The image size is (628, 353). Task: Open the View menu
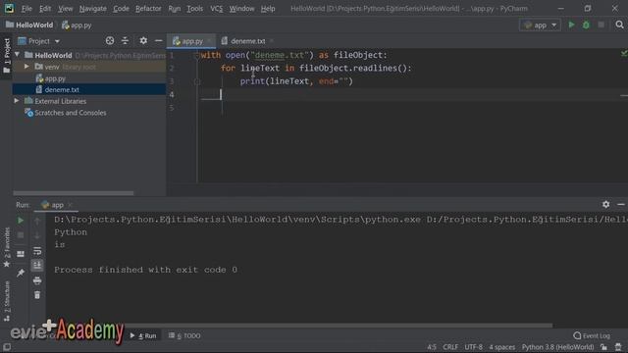pos(66,9)
